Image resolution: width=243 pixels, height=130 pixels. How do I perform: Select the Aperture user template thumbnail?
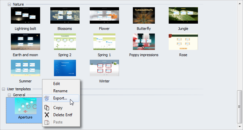[x=26, y=106]
